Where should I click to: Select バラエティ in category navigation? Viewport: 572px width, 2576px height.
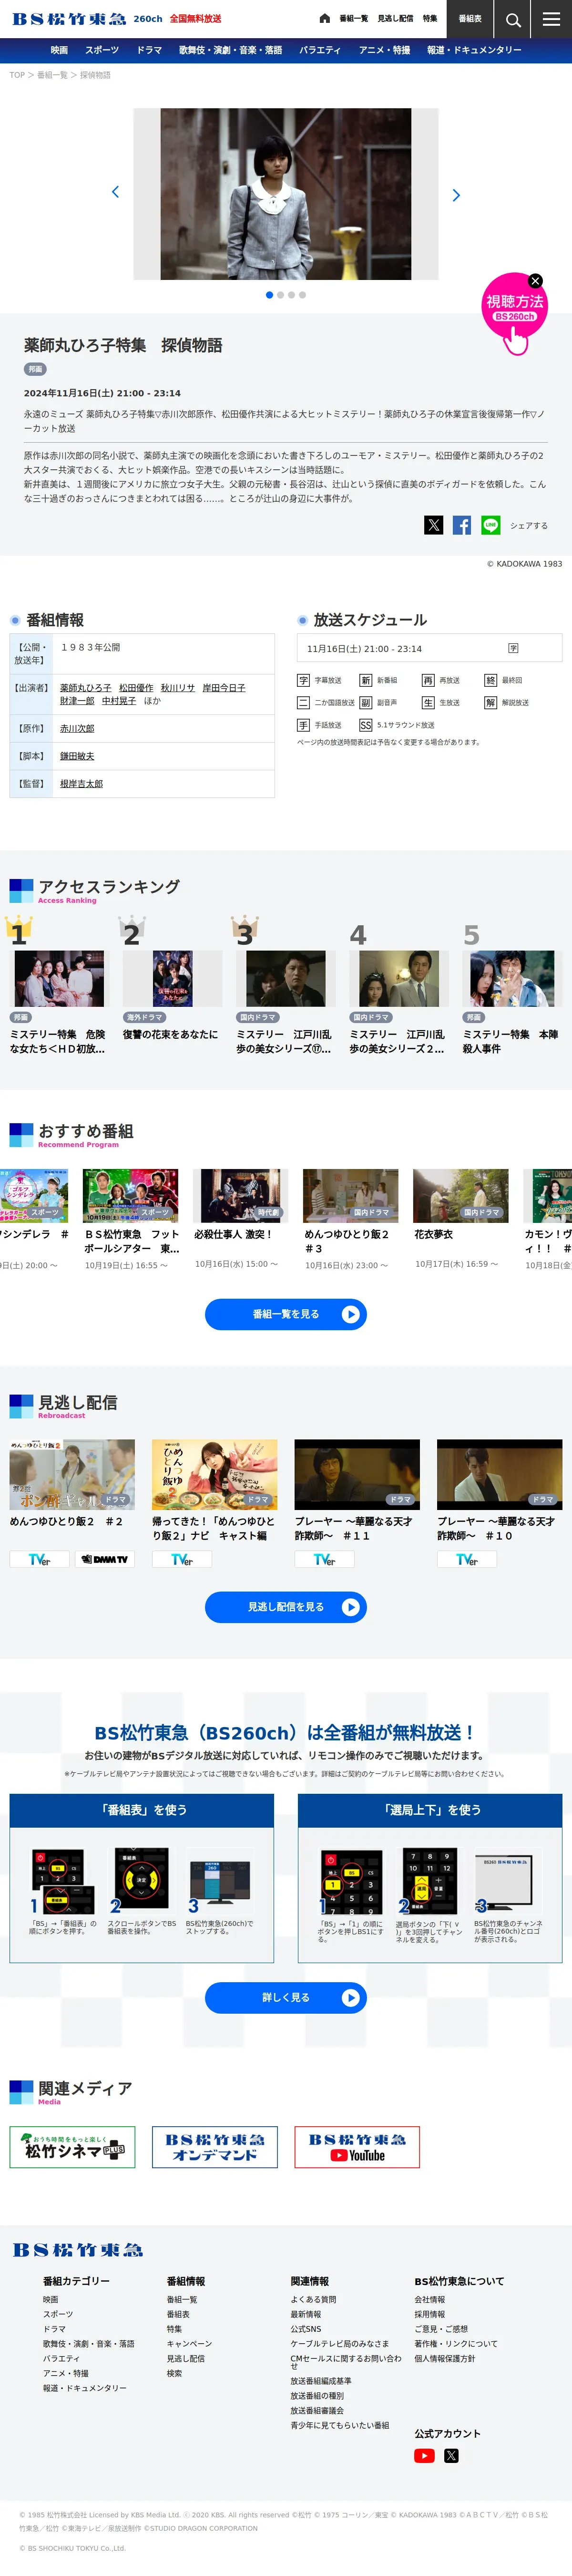pos(320,50)
